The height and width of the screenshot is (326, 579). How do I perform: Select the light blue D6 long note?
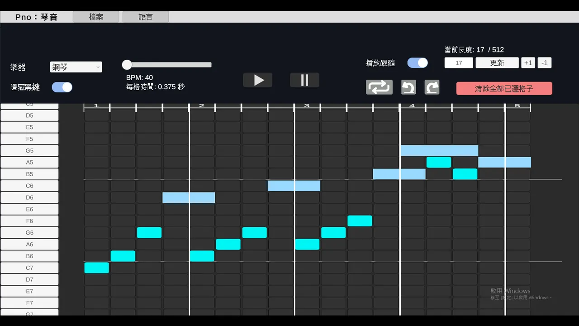point(189,197)
